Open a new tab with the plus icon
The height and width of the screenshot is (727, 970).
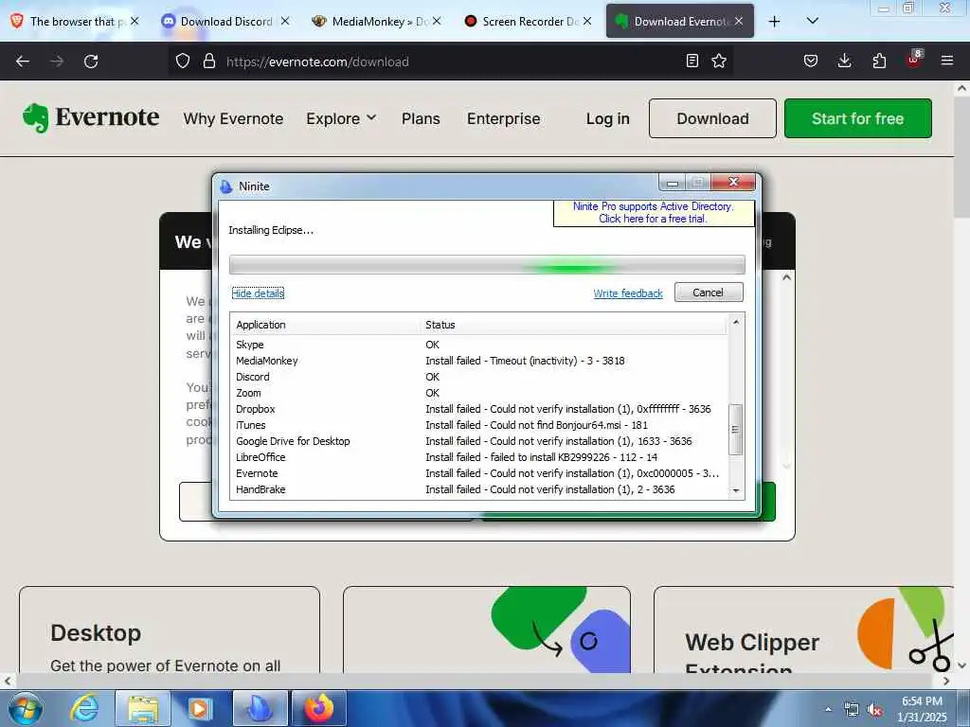[774, 22]
